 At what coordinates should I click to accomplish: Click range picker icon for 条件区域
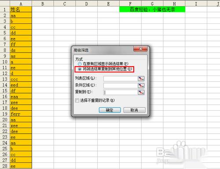141,86
